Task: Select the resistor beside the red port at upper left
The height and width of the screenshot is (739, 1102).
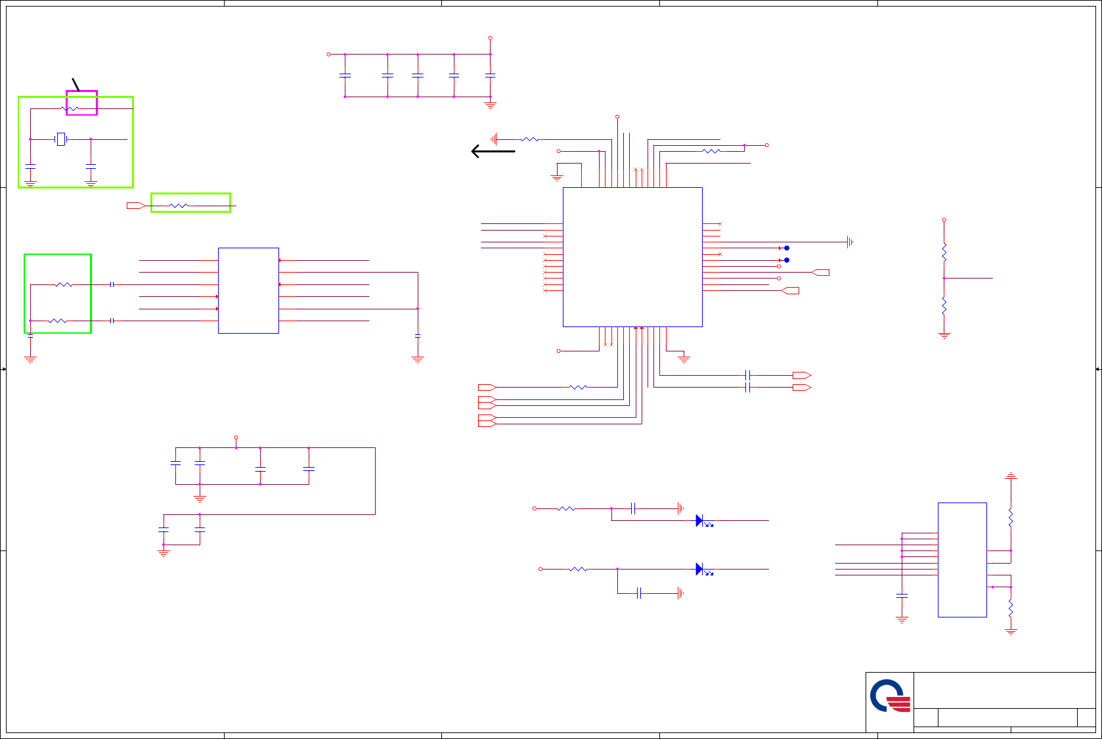Action: click(x=179, y=206)
